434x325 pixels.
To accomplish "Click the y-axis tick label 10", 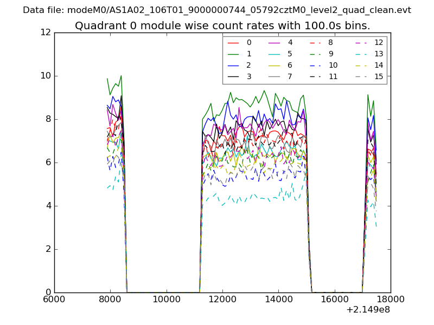I will click(44, 76).
